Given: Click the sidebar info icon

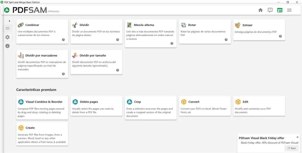Looking at the screenshot, I should [x=8, y=46].
